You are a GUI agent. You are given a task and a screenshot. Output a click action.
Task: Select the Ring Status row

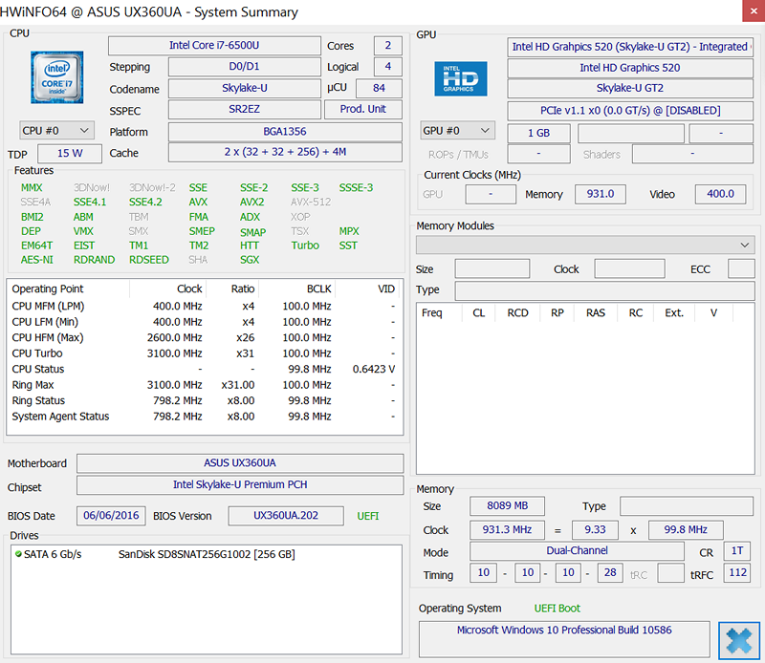pos(205,400)
